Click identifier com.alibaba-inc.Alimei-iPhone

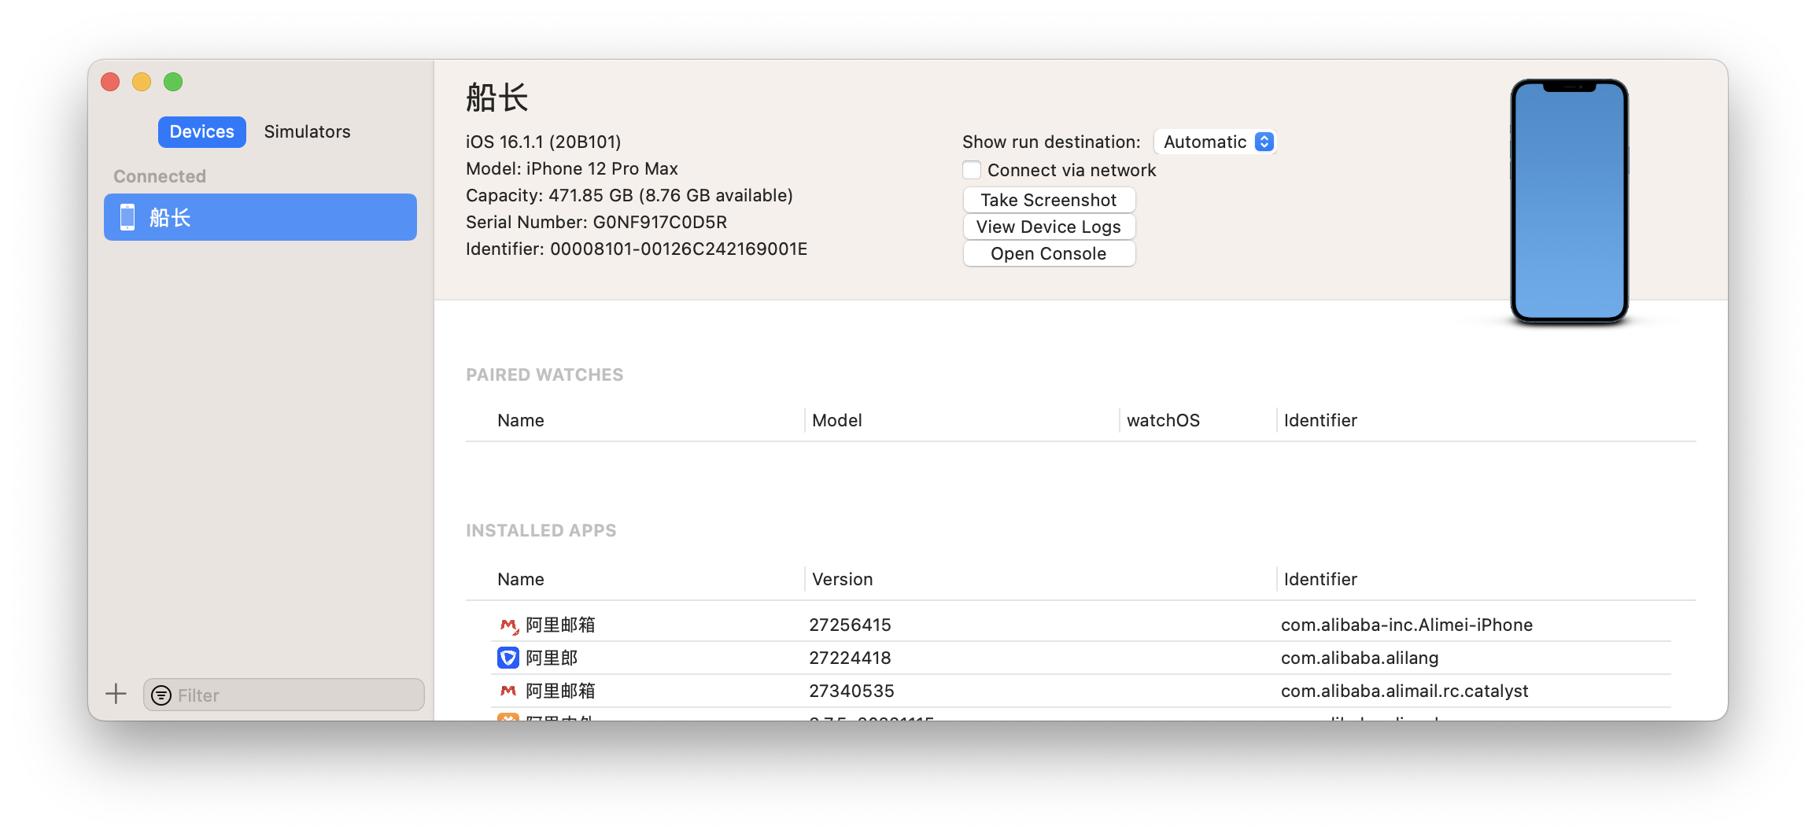pos(1407,625)
